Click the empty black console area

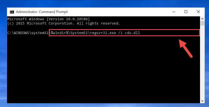pyautogui.click(x=93, y=69)
